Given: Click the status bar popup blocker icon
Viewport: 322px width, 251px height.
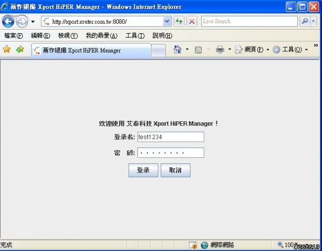Looking at the screenshot, I should [x=193, y=245].
